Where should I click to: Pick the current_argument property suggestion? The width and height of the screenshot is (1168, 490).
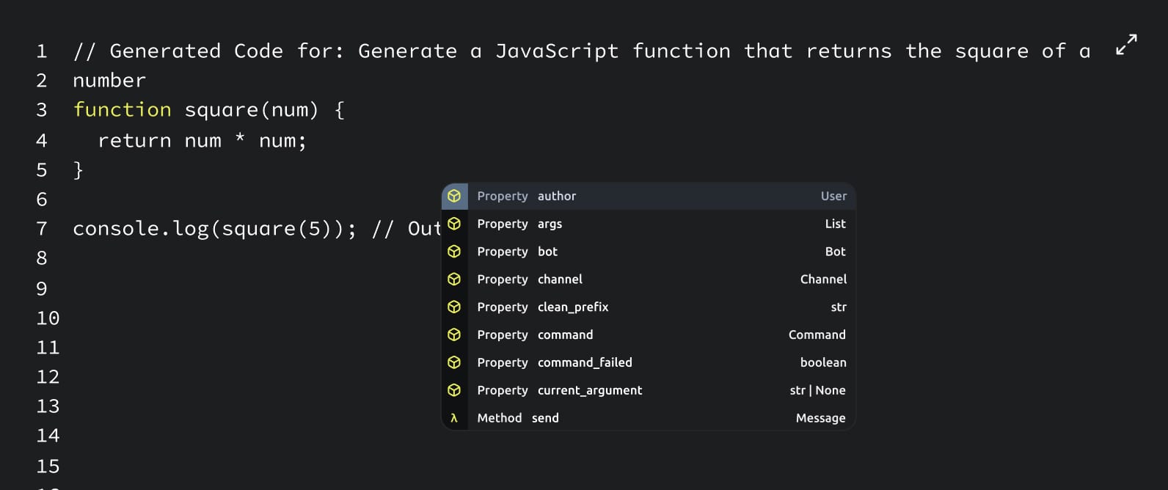point(649,391)
